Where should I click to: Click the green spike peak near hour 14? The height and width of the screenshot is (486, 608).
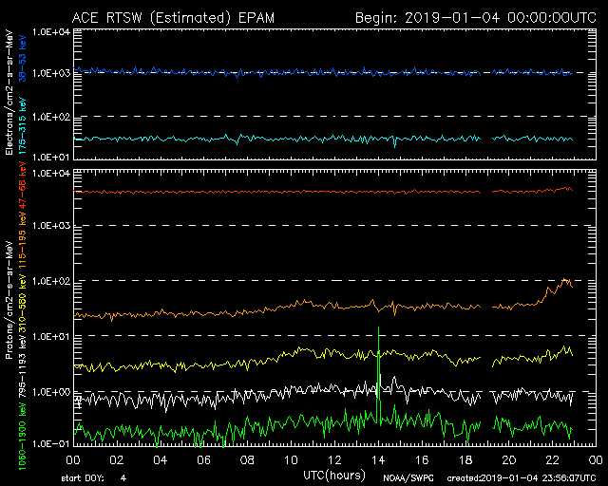click(378, 328)
